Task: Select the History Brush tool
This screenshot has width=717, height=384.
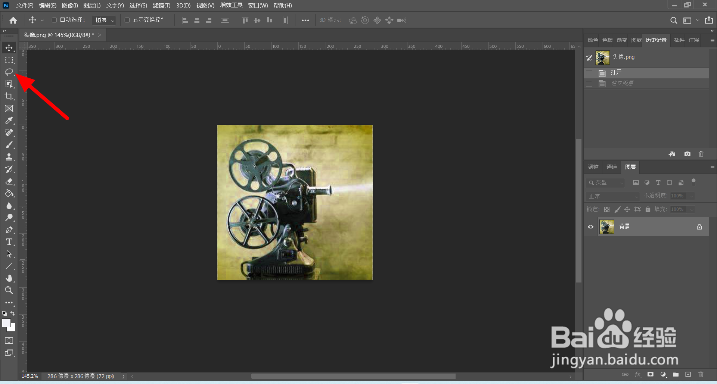Action: coord(9,169)
